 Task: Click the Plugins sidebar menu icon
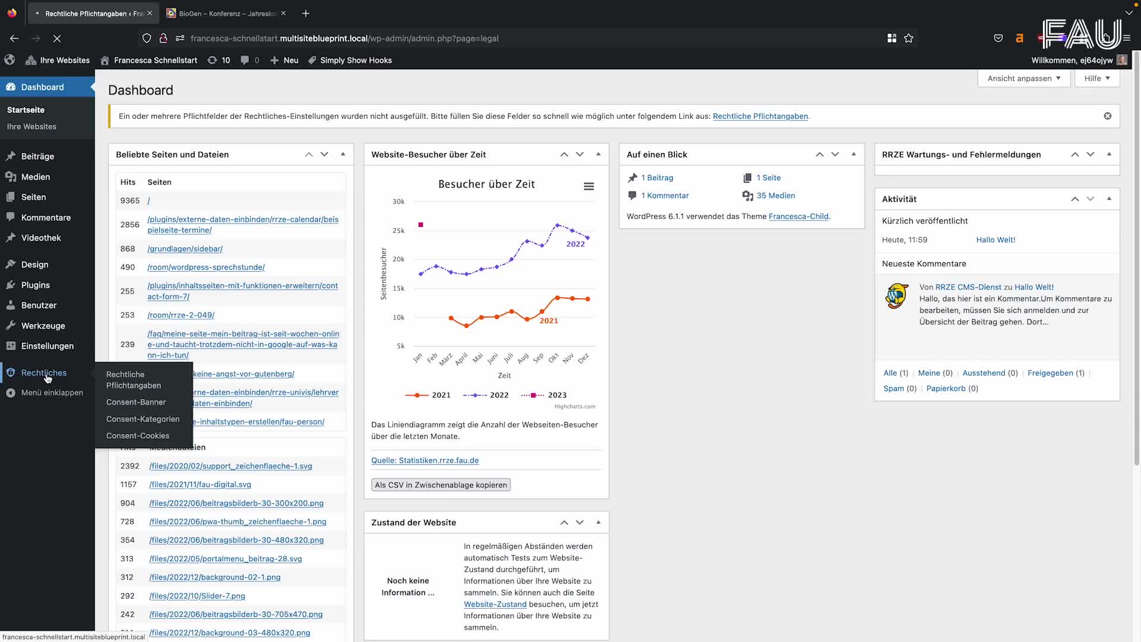coord(11,285)
